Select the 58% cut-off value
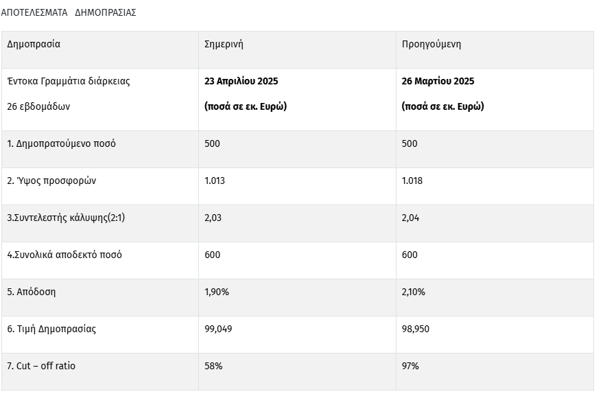This screenshot has height=394, width=603. [213, 366]
